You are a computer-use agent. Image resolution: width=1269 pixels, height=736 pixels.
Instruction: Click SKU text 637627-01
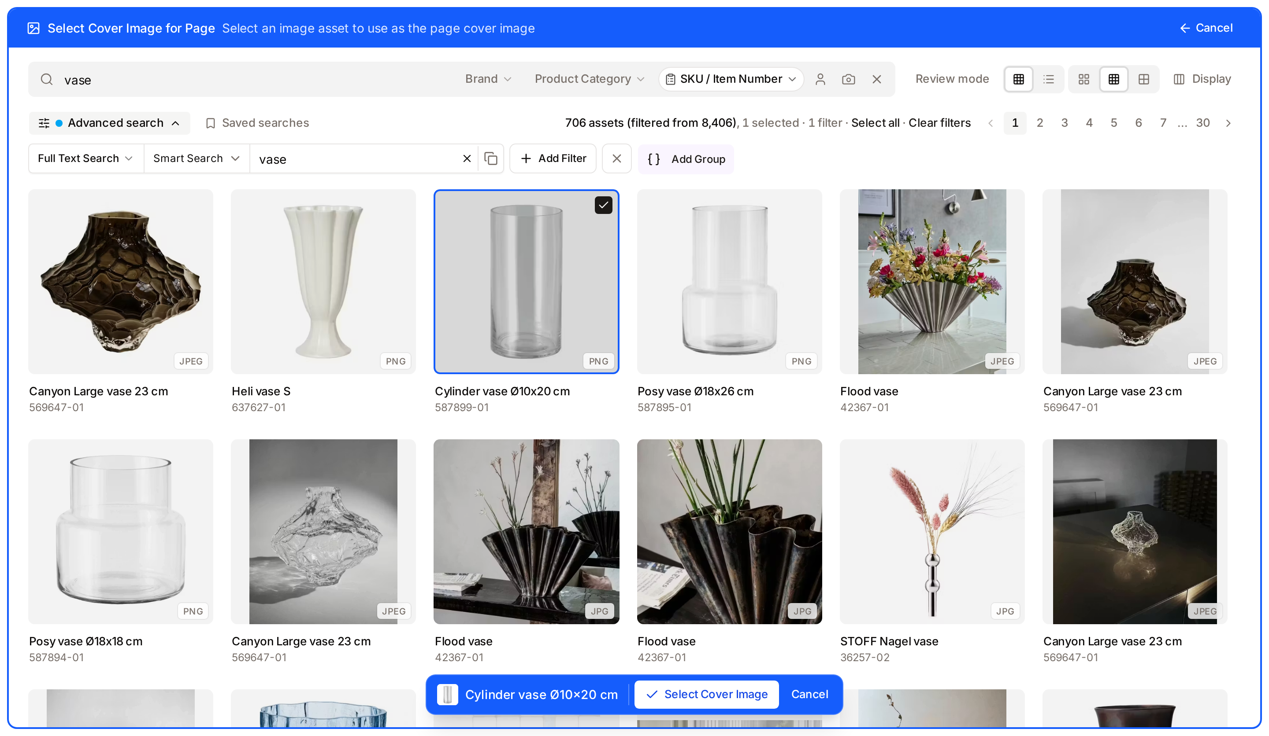tap(258, 408)
